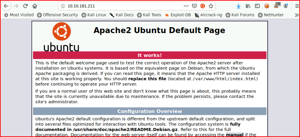Image resolution: width=300 pixels, height=137 pixels.
Task: Click the It works! banner
Action: 150,55
